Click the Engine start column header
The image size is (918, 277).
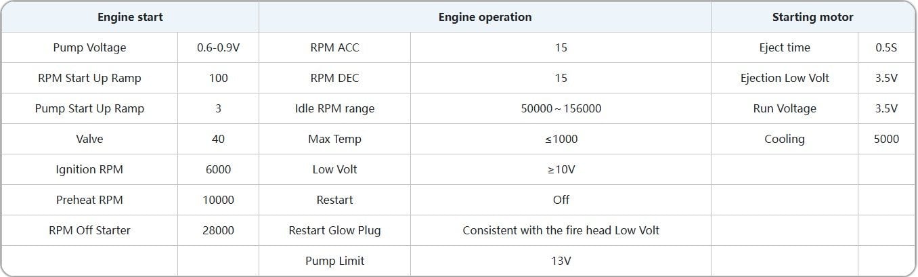tap(130, 17)
